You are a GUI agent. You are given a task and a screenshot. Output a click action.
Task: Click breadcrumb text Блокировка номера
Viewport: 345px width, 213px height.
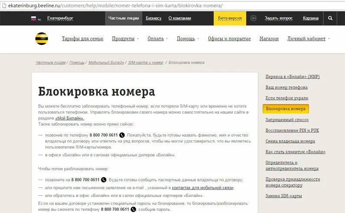coord(186,63)
